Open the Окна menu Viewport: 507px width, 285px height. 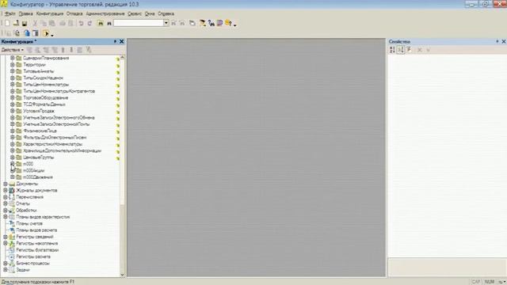tap(150, 13)
